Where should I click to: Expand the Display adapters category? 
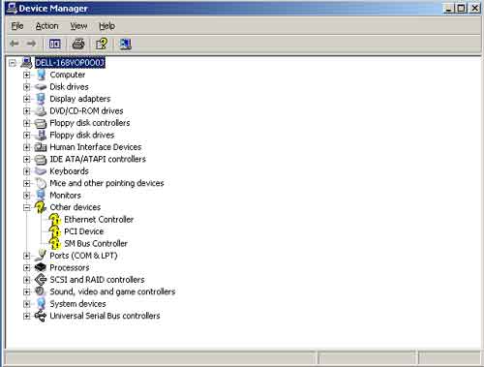[27, 99]
